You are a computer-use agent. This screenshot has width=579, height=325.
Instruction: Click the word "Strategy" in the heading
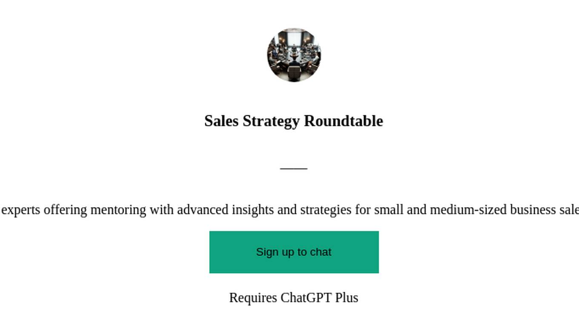point(271,121)
